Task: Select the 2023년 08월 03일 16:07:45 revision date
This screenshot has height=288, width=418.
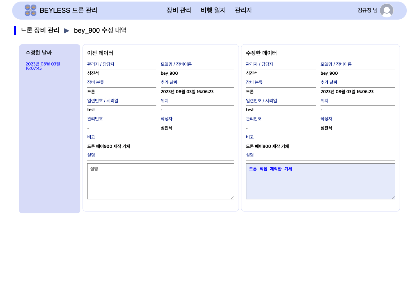Action: [43, 66]
